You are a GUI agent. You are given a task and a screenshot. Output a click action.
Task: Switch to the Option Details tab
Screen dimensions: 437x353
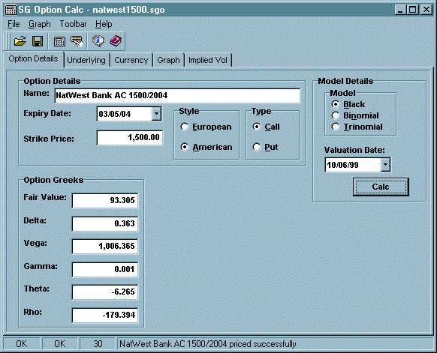point(33,58)
